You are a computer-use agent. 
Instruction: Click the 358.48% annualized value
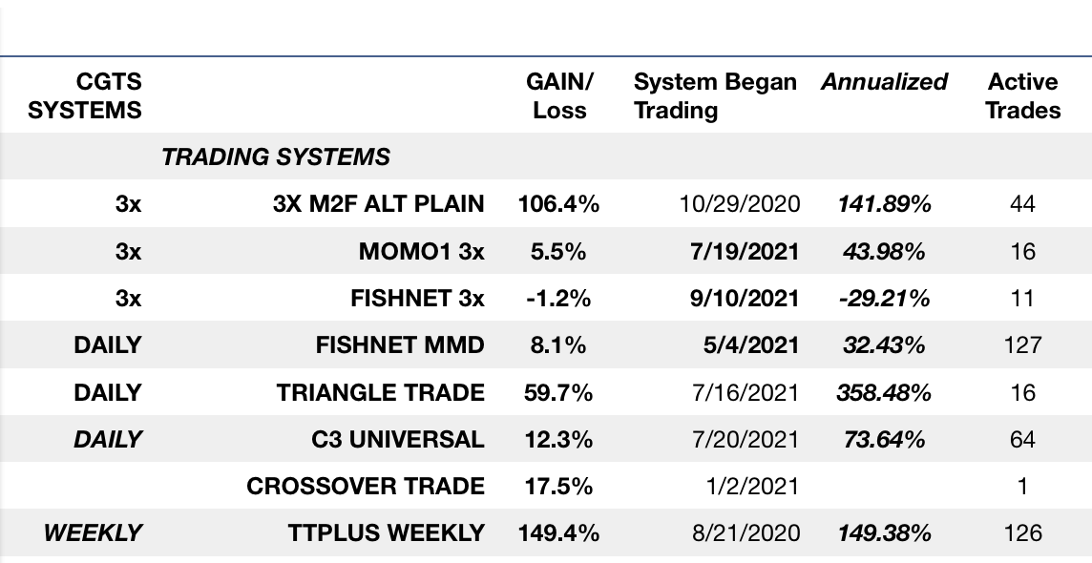[x=884, y=392]
